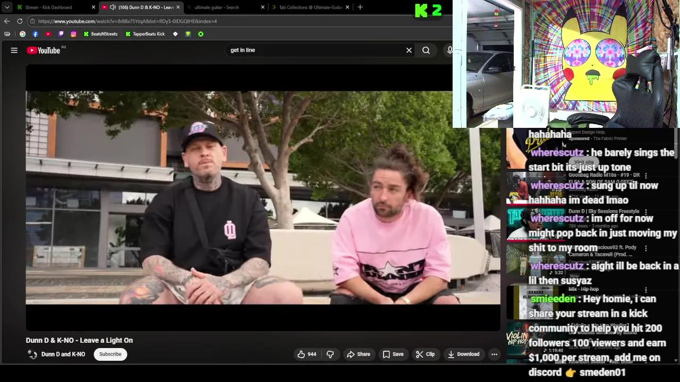Start voice search with the microphone icon
This screenshot has height=382, width=680.
(x=450, y=50)
